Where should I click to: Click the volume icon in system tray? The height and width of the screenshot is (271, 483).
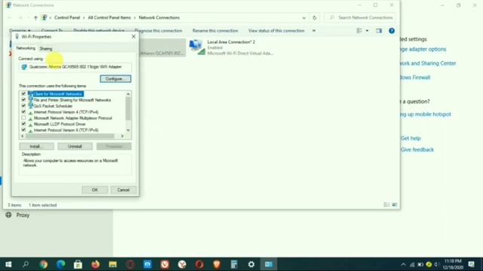click(436, 264)
